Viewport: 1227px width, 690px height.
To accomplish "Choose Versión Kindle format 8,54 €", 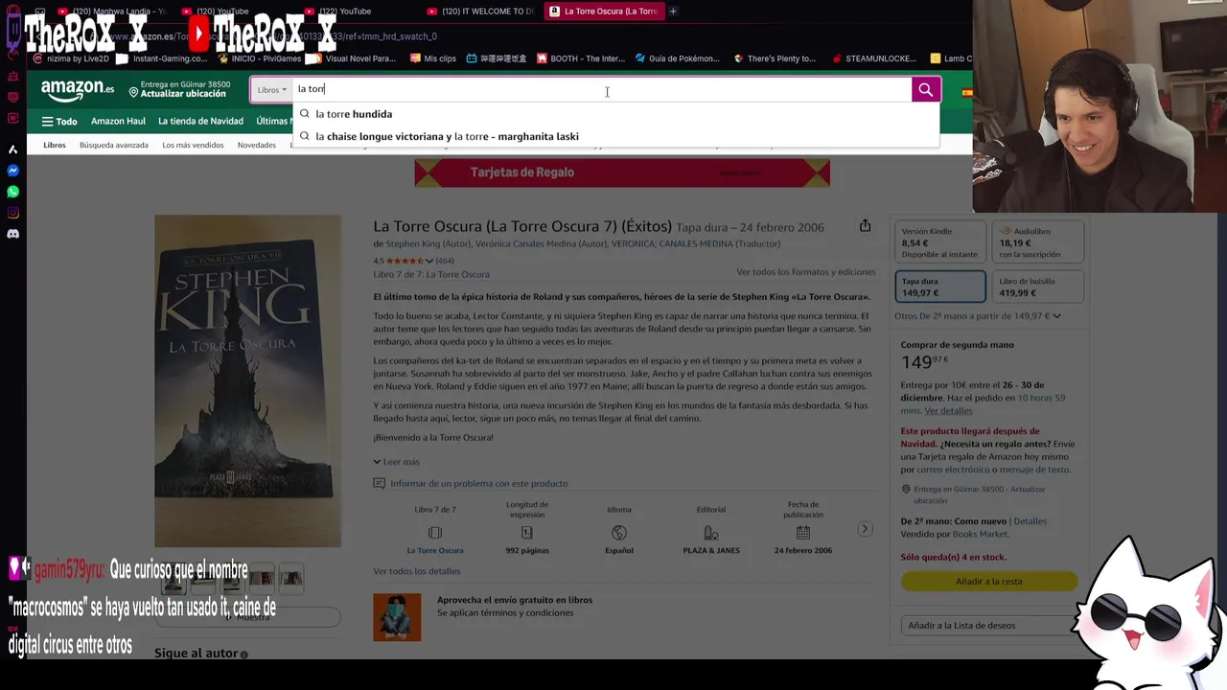I will [939, 242].
